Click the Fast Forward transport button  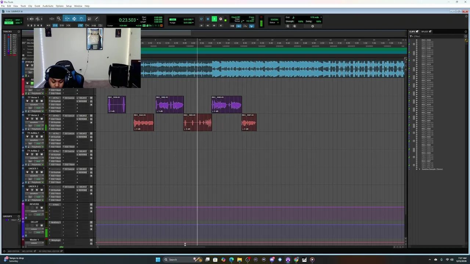[214, 25]
